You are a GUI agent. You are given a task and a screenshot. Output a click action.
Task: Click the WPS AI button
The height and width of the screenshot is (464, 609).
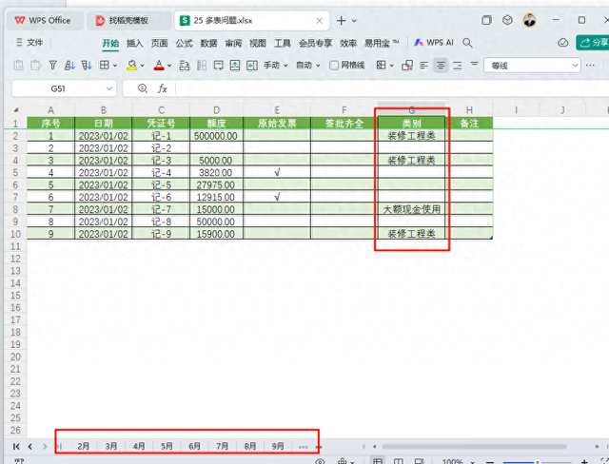(x=434, y=43)
